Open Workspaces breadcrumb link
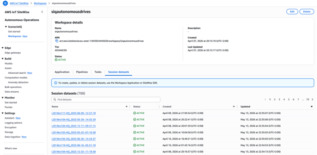 (40, 4)
